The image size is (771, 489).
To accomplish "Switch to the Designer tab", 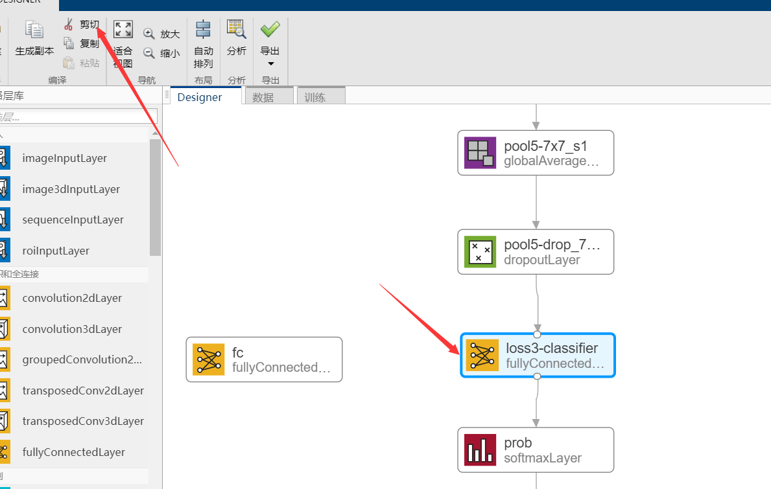I will (x=206, y=97).
